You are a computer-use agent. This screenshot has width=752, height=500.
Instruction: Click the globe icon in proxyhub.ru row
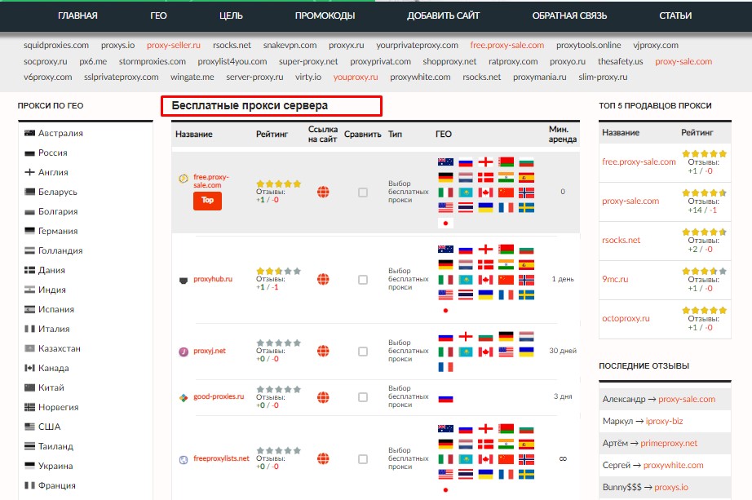323,279
